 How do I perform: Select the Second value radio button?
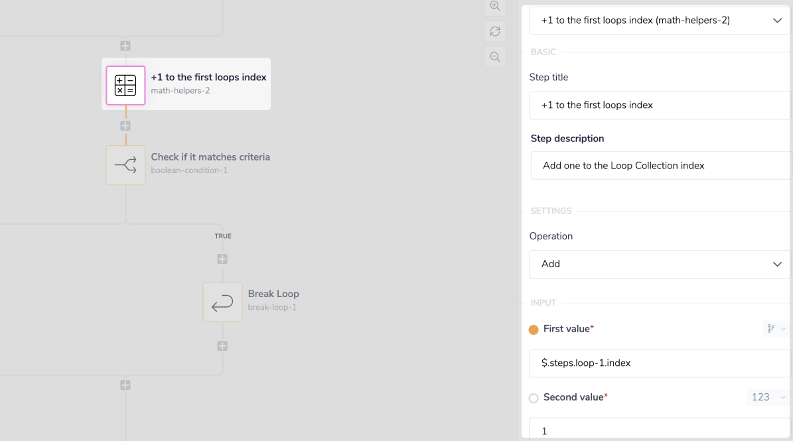coord(534,398)
